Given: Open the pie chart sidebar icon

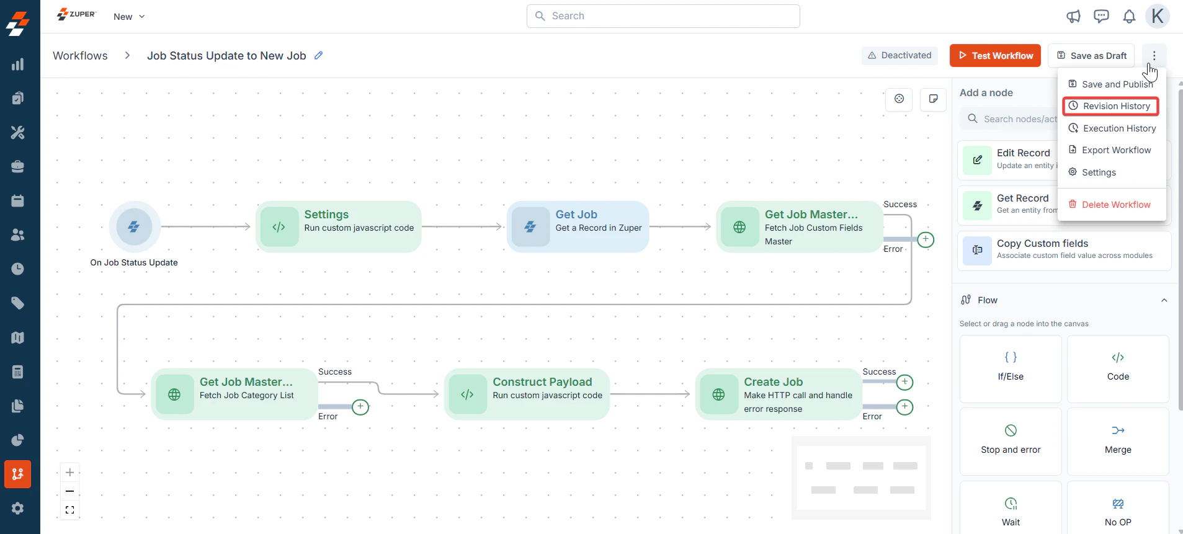Looking at the screenshot, I should point(18,440).
